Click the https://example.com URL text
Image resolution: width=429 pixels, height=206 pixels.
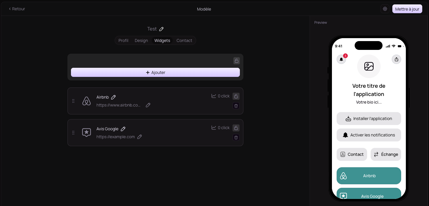coord(116,137)
